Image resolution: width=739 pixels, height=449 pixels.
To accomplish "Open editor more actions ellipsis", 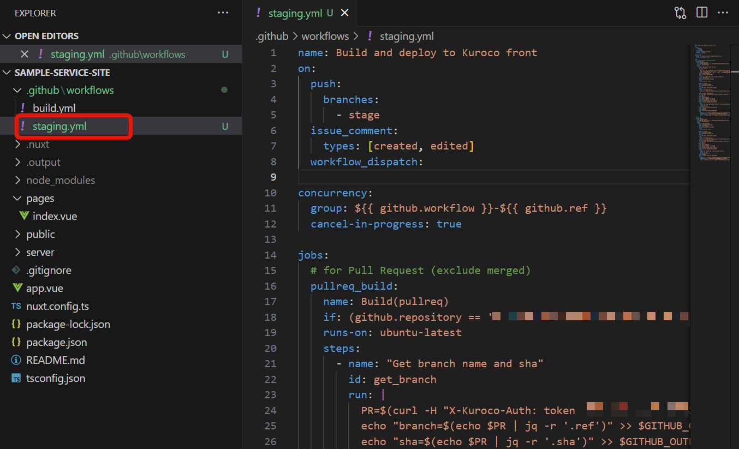I will click(x=723, y=13).
